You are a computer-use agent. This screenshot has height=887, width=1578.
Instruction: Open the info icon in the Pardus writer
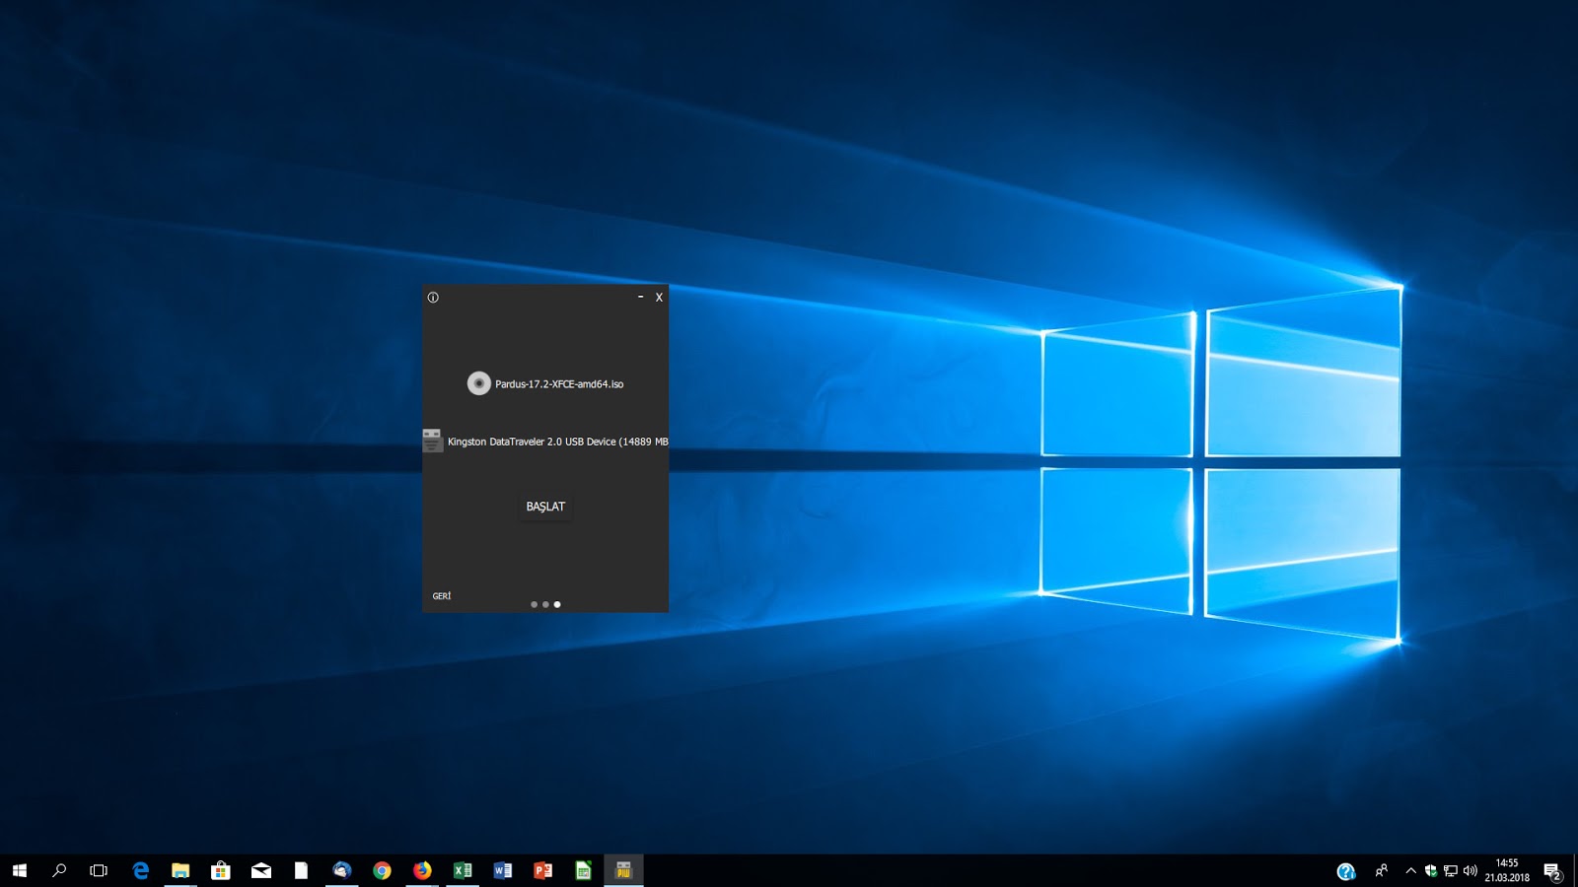433,298
